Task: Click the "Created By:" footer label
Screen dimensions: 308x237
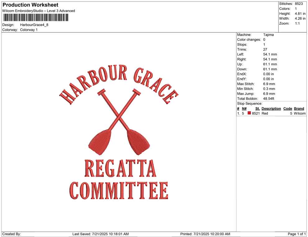Action: 12,234
